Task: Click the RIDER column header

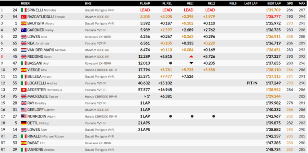Action: pyautogui.click(x=25, y=3)
